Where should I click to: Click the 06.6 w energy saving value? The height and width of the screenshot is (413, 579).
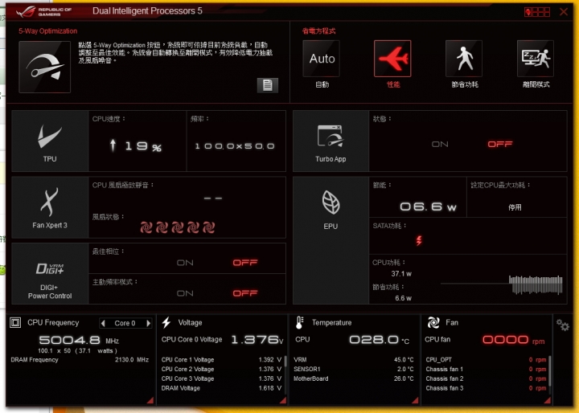tap(429, 206)
